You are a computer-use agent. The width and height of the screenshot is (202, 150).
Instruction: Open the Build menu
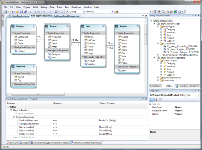pos(35,7)
